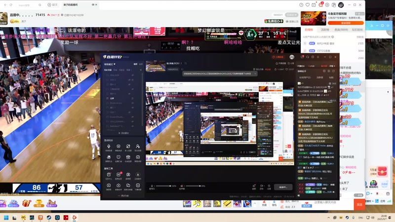Open the heart favorites icon in browser toolbar
This screenshot has width=395, height=222.
click(x=308, y=5)
